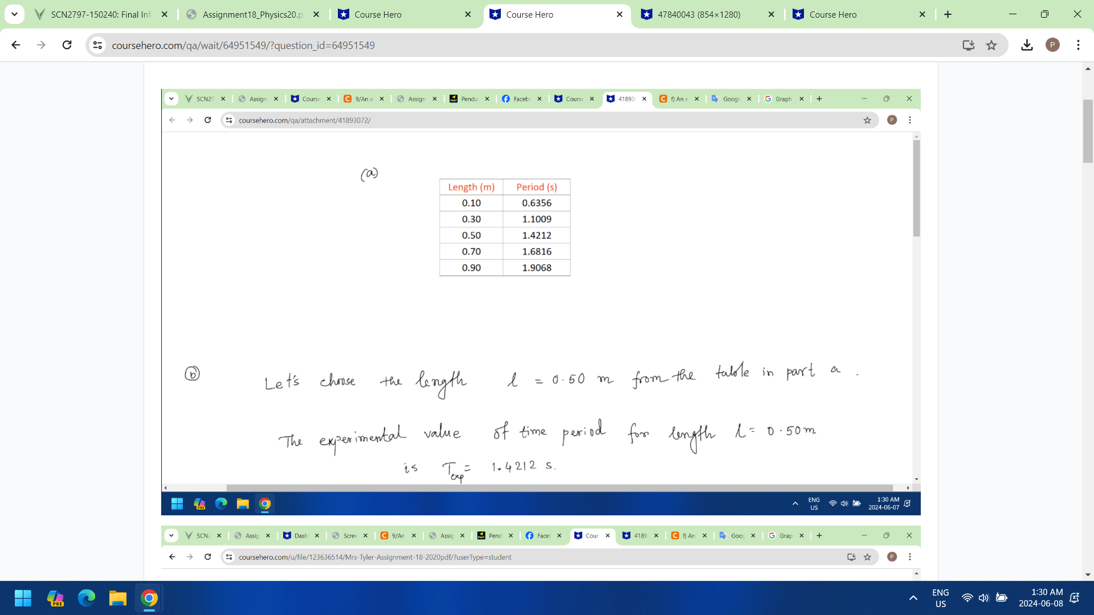Click the install page icon in the address bar
Screen dimensions: 1094x615
coord(969,45)
